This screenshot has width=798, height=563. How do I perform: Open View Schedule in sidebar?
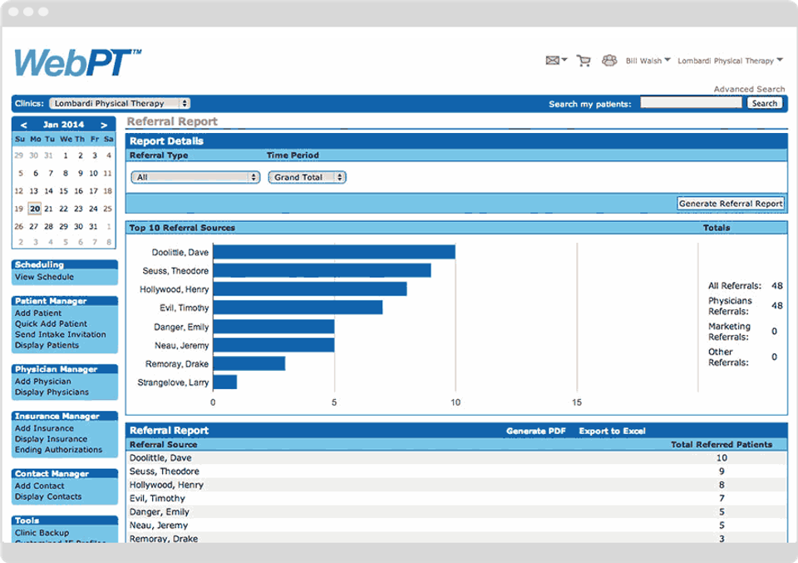(x=44, y=277)
